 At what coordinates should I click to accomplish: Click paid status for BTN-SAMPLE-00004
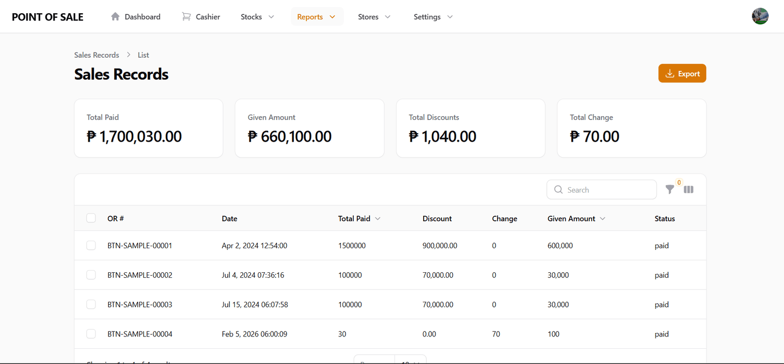point(661,334)
